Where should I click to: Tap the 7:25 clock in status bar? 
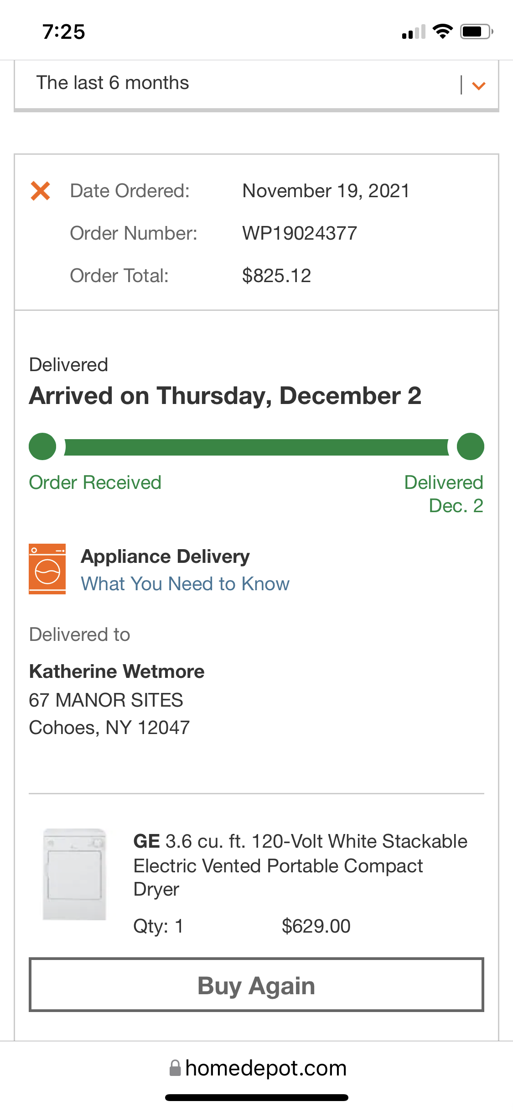(x=64, y=32)
